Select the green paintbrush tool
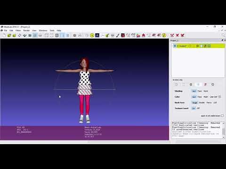Viewport: 226px width, 169px height. [107, 35]
